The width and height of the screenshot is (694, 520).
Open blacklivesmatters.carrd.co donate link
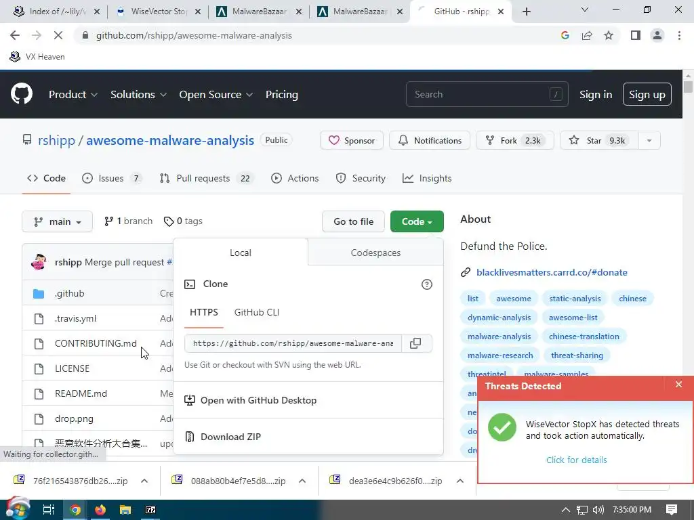[552, 272]
